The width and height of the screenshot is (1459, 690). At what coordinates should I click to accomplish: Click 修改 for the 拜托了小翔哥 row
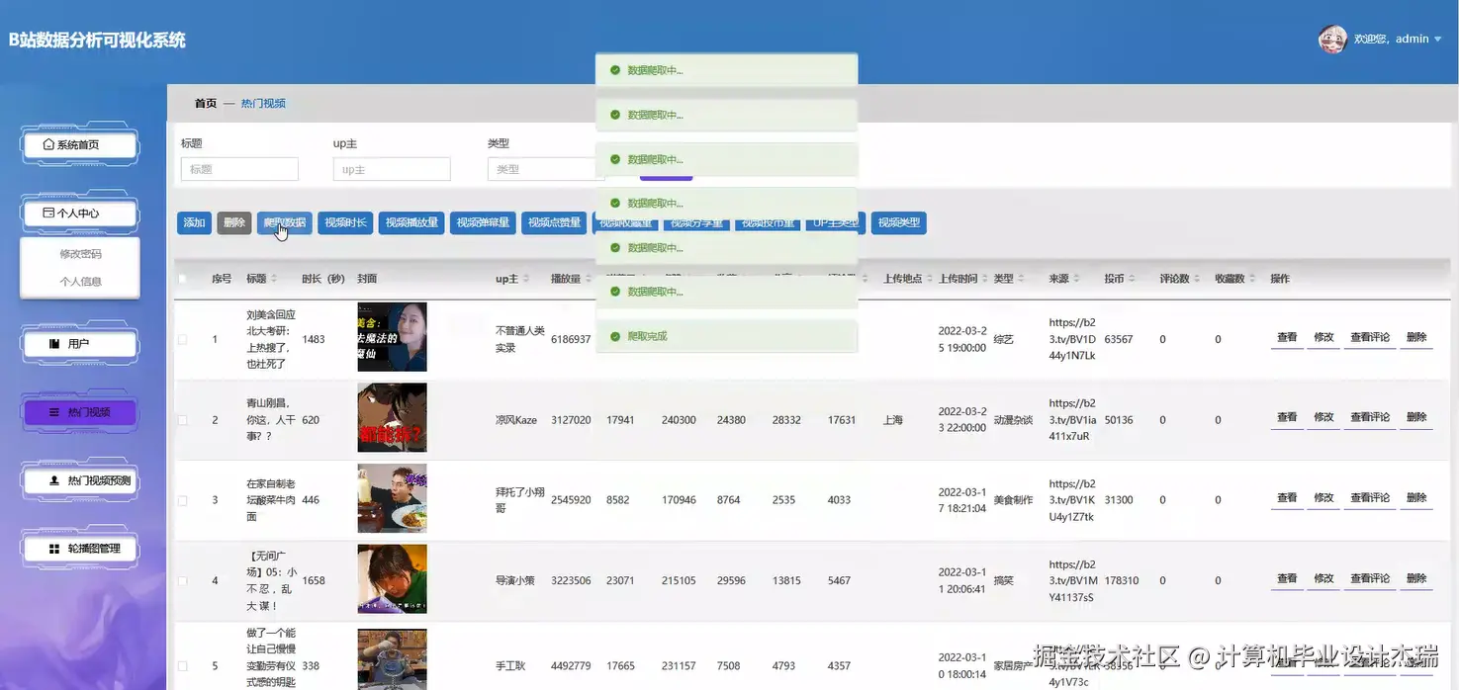(x=1323, y=499)
